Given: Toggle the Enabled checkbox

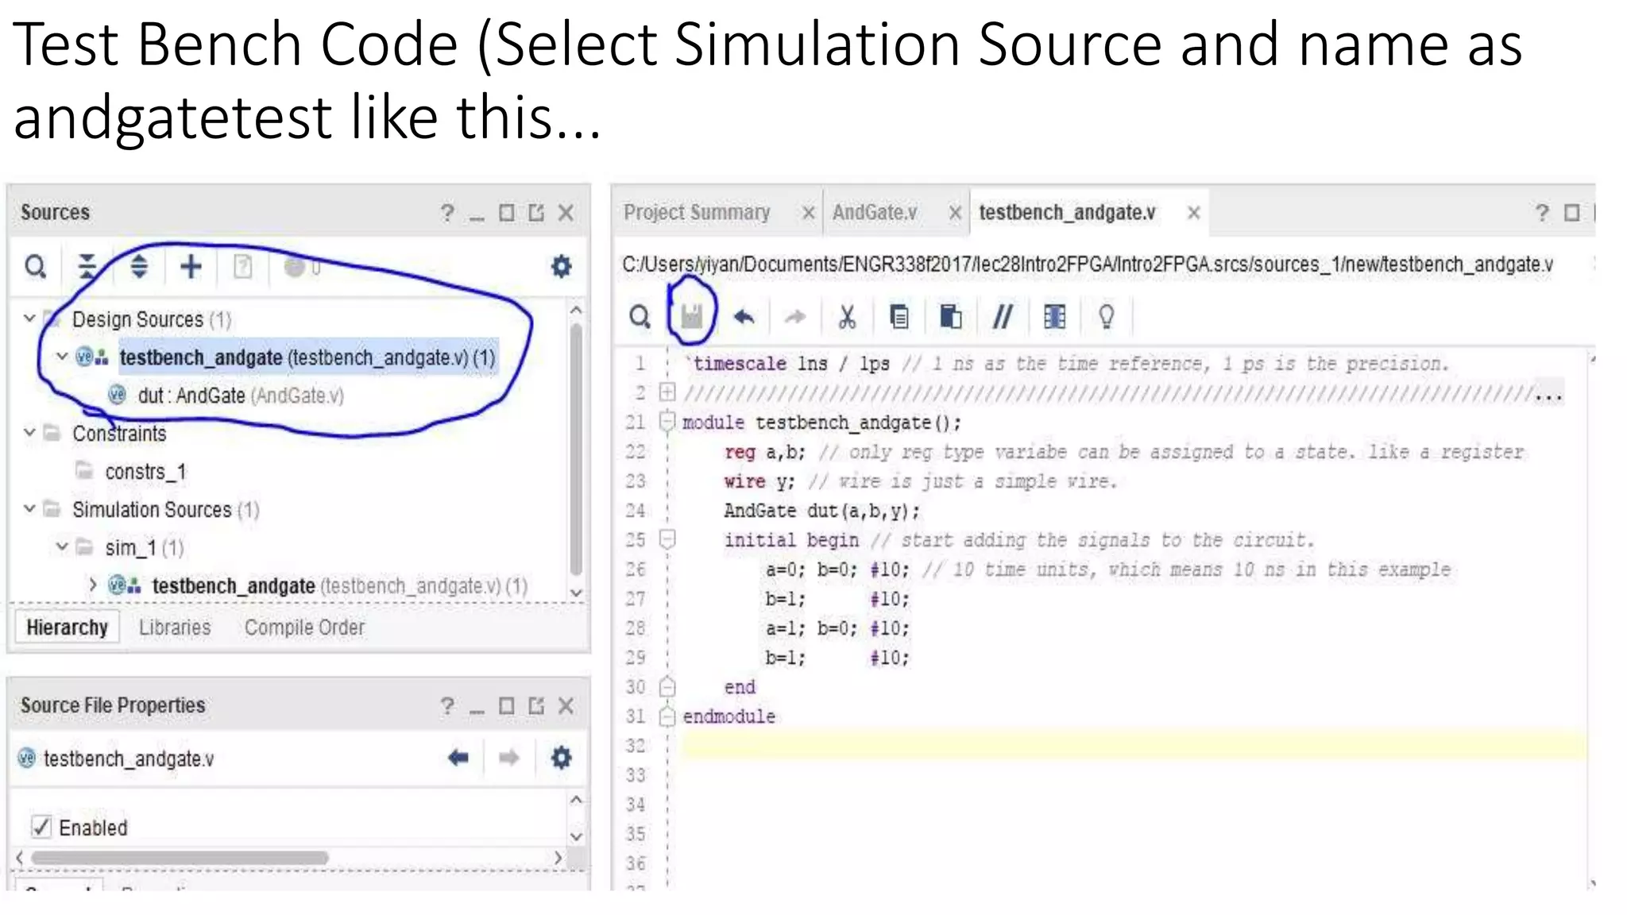Looking at the screenshot, I should click(x=41, y=827).
